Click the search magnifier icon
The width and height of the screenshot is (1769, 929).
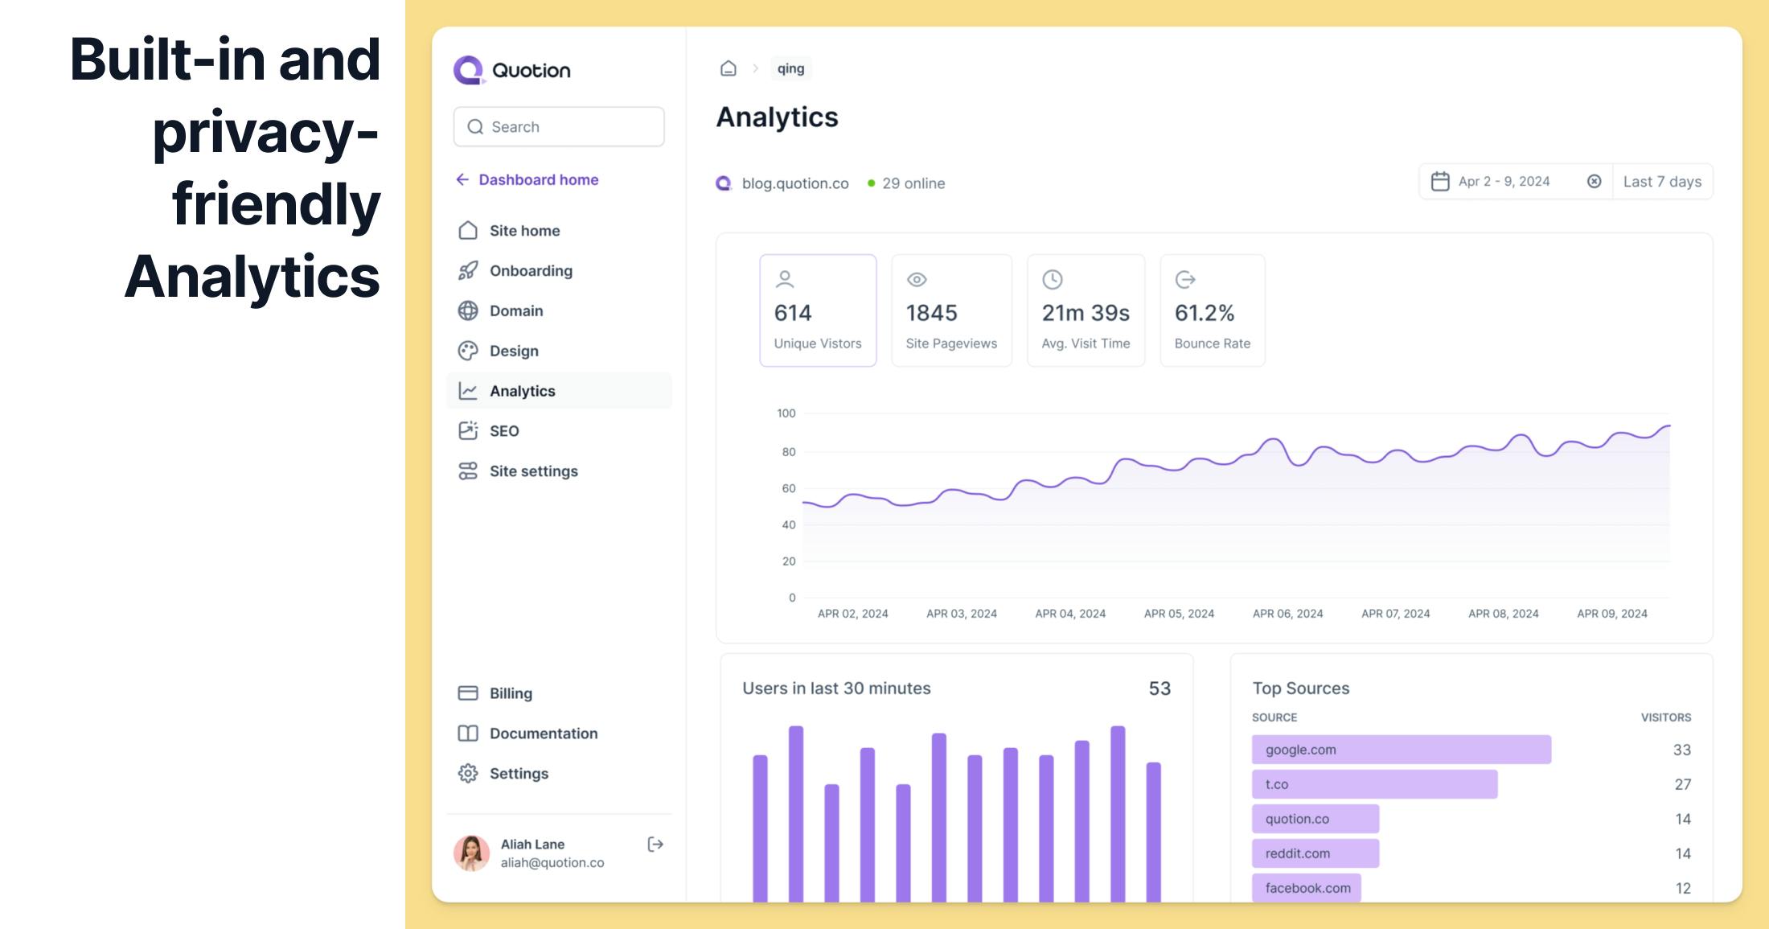point(475,127)
